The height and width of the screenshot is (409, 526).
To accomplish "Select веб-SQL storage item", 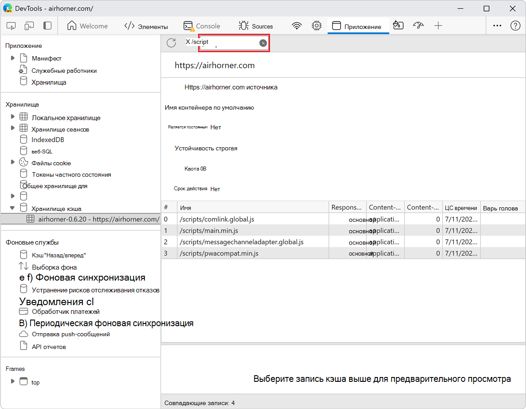I will tap(42, 151).
